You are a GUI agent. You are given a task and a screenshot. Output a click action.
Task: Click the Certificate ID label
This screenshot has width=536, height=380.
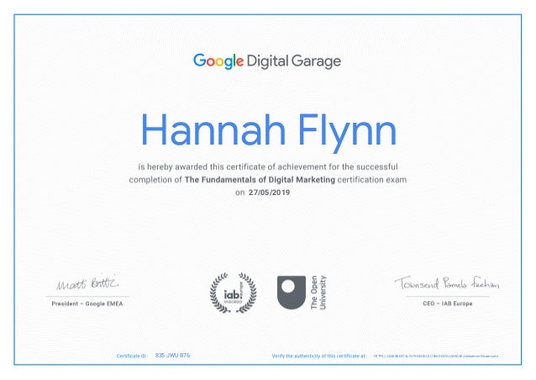click(131, 356)
